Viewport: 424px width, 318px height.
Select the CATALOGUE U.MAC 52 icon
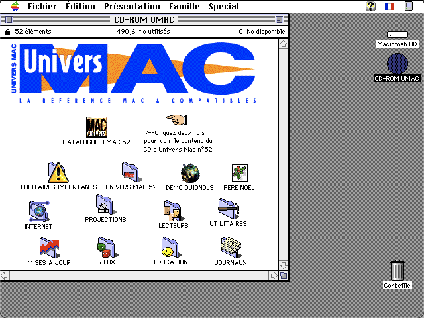pos(97,127)
